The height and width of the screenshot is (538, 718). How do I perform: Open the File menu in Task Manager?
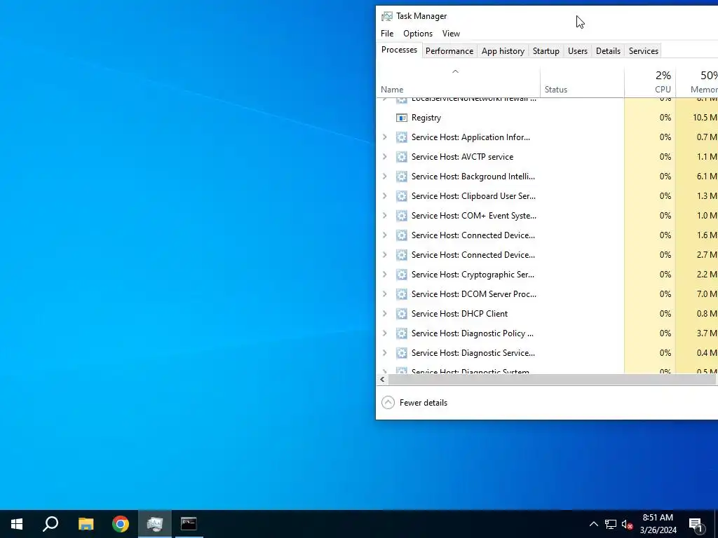[x=387, y=34]
